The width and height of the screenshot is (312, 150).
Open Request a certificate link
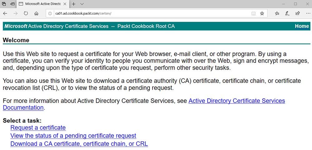(x=38, y=128)
